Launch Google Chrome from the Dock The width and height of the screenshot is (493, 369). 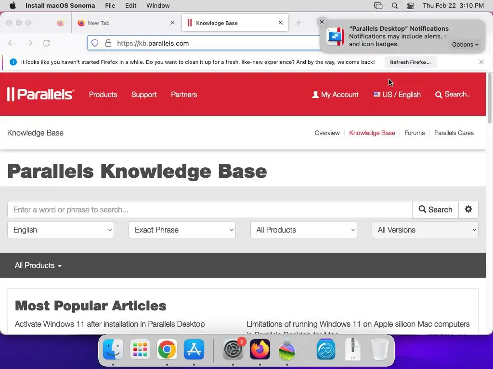167,349
